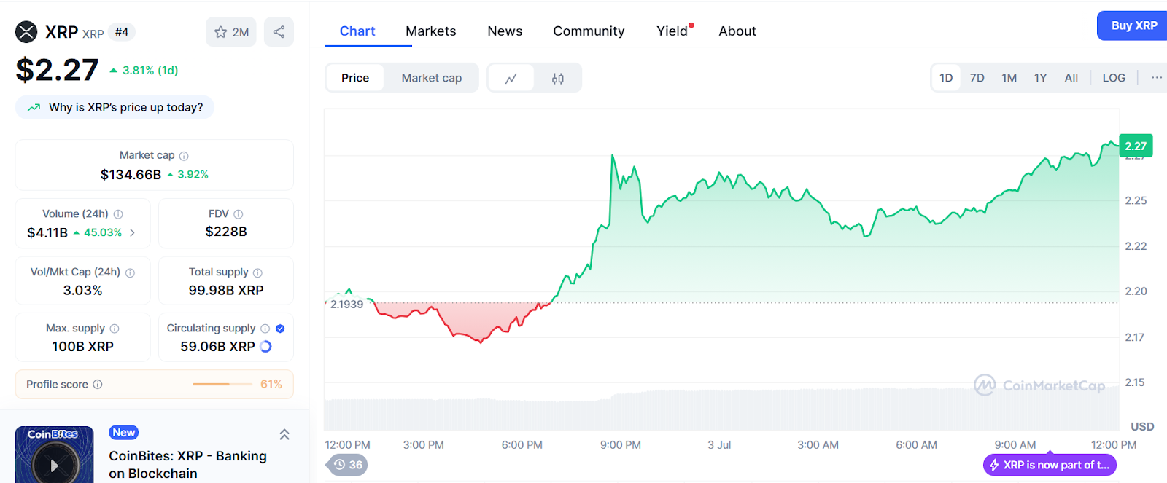Viewport: 1167px width, 483px height.
Task: Select the 1Y time range
Action: point(1041,78)
